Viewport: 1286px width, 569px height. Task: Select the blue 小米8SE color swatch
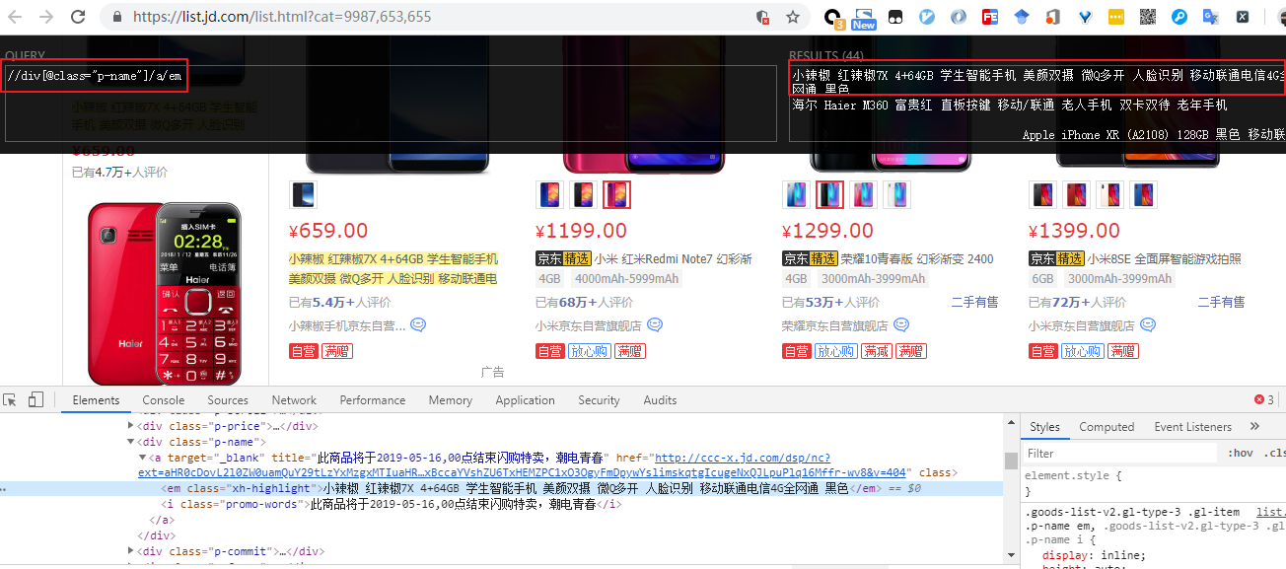point(1144,195)
